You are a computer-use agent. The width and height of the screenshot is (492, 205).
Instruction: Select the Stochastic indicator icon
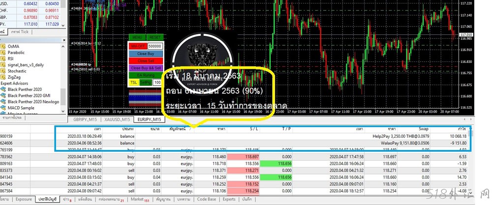tap(3, 71)
